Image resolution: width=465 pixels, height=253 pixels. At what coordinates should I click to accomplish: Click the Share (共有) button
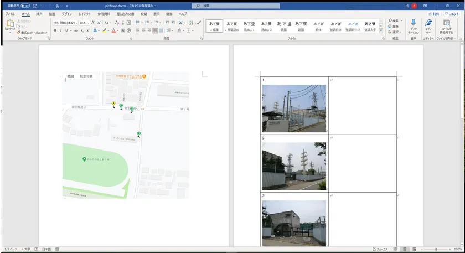coord(434,13)
